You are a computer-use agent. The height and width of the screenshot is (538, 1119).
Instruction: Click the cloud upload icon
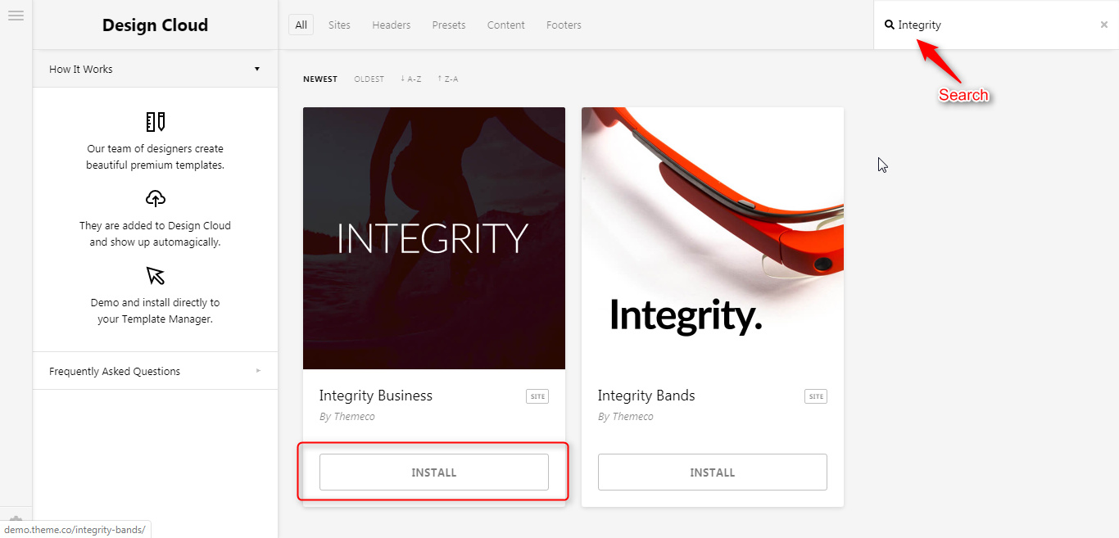[x=155, y=198]
